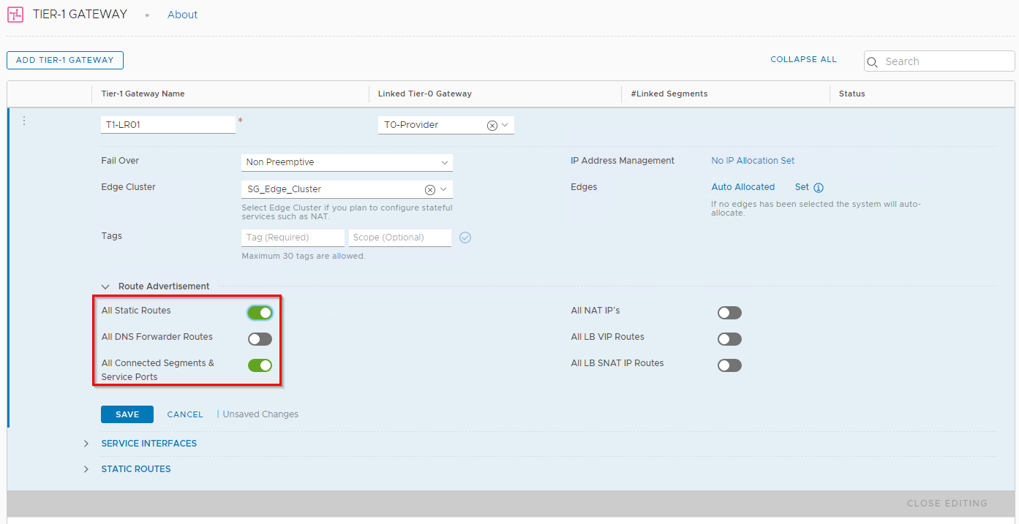Click Add Tier-1 Gateway button
1019x524 pixels.
click(65, 60)
